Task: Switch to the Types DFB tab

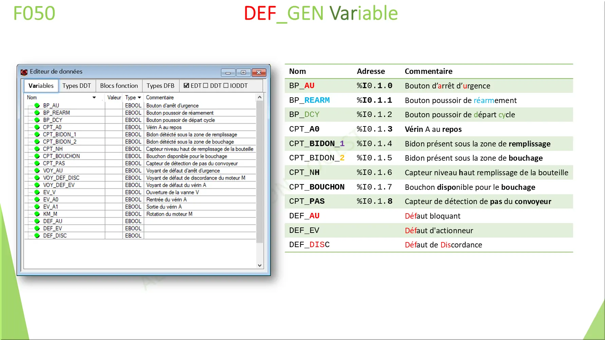Action: tap(160, 85)
